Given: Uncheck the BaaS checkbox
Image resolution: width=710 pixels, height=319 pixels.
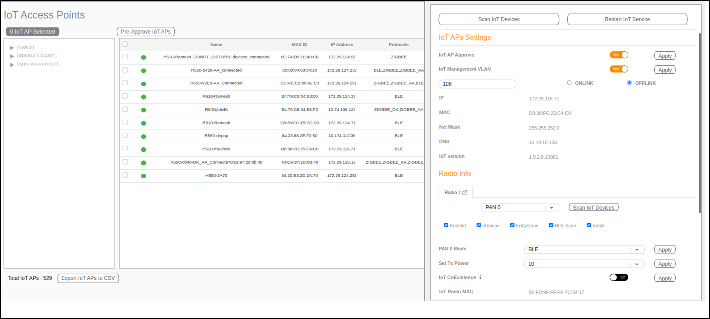Looking at the screenshot, I should pyautogui.click(x=589, y=225).
